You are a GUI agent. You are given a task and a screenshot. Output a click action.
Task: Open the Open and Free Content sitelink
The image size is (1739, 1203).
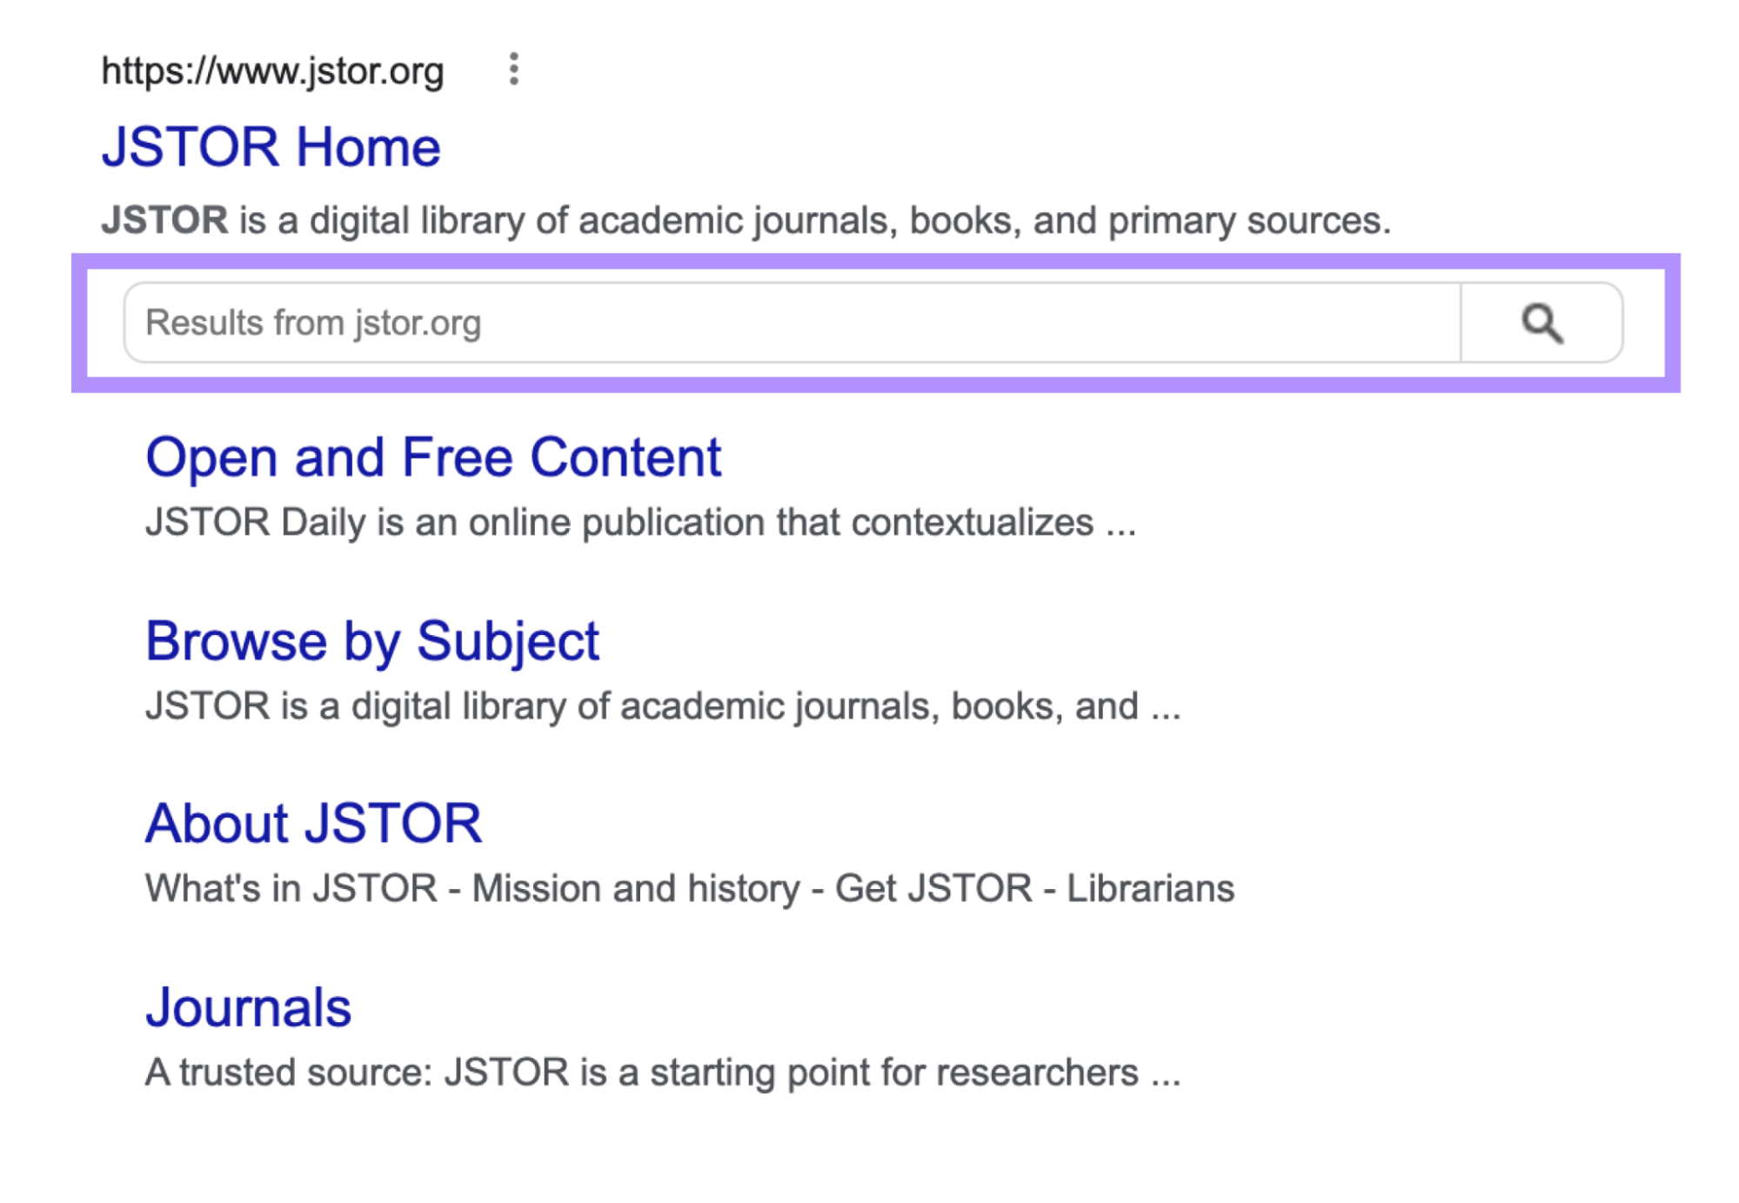(433, 457)
